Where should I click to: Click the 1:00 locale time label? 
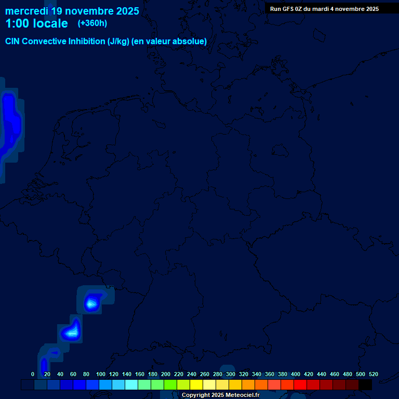[36, 24]
